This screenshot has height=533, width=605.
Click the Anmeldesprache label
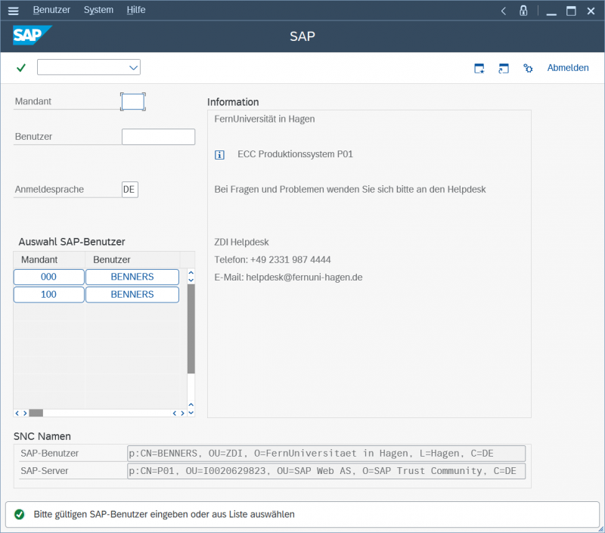tap(49, 189)
